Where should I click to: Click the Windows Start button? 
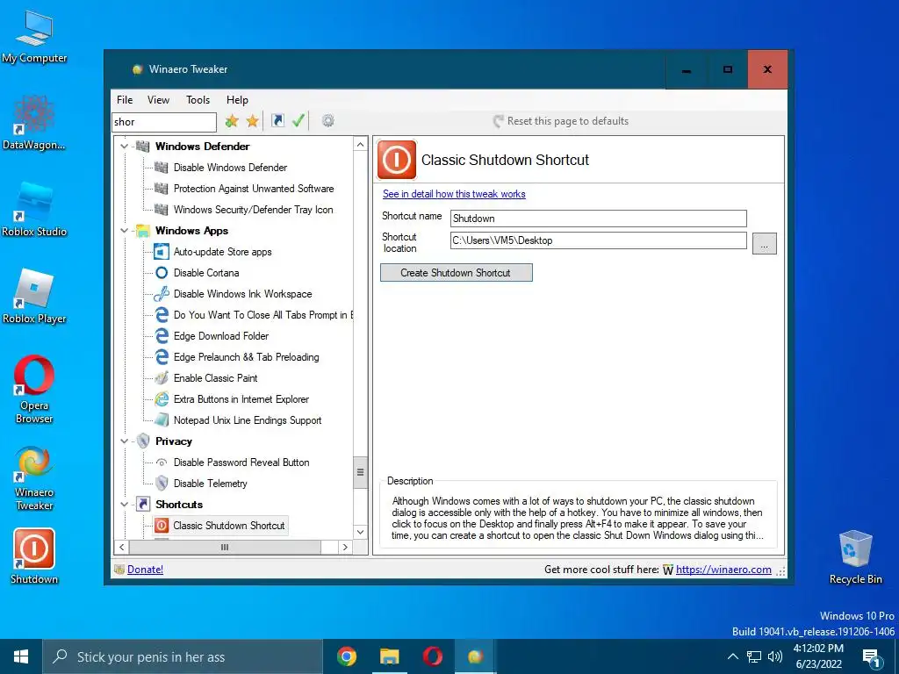click(x=21, y=656)
